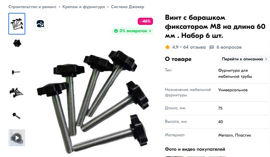Screen dimensions: 270x157
Task: Open the Система Джокер breadcrumb
Action: pos(127,7)
